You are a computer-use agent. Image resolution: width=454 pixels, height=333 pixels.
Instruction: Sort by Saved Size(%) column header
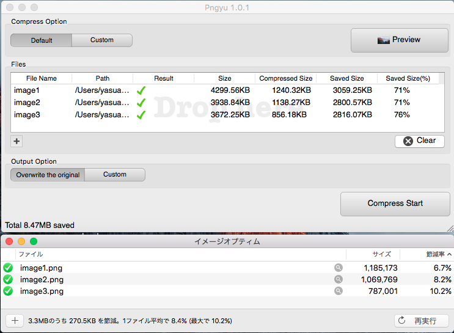408,78
